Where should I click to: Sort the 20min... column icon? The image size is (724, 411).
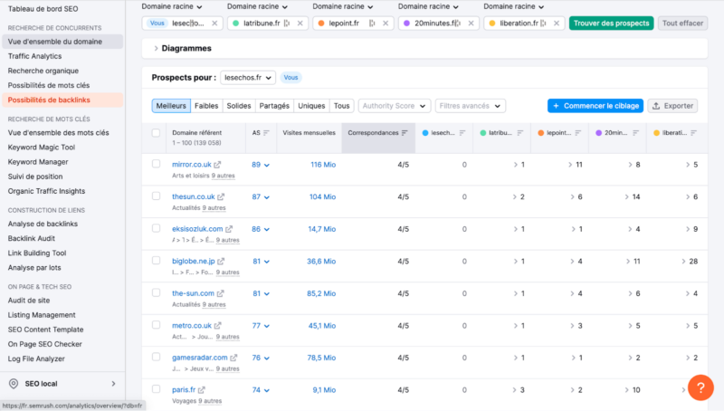click(x=635, y=133)
